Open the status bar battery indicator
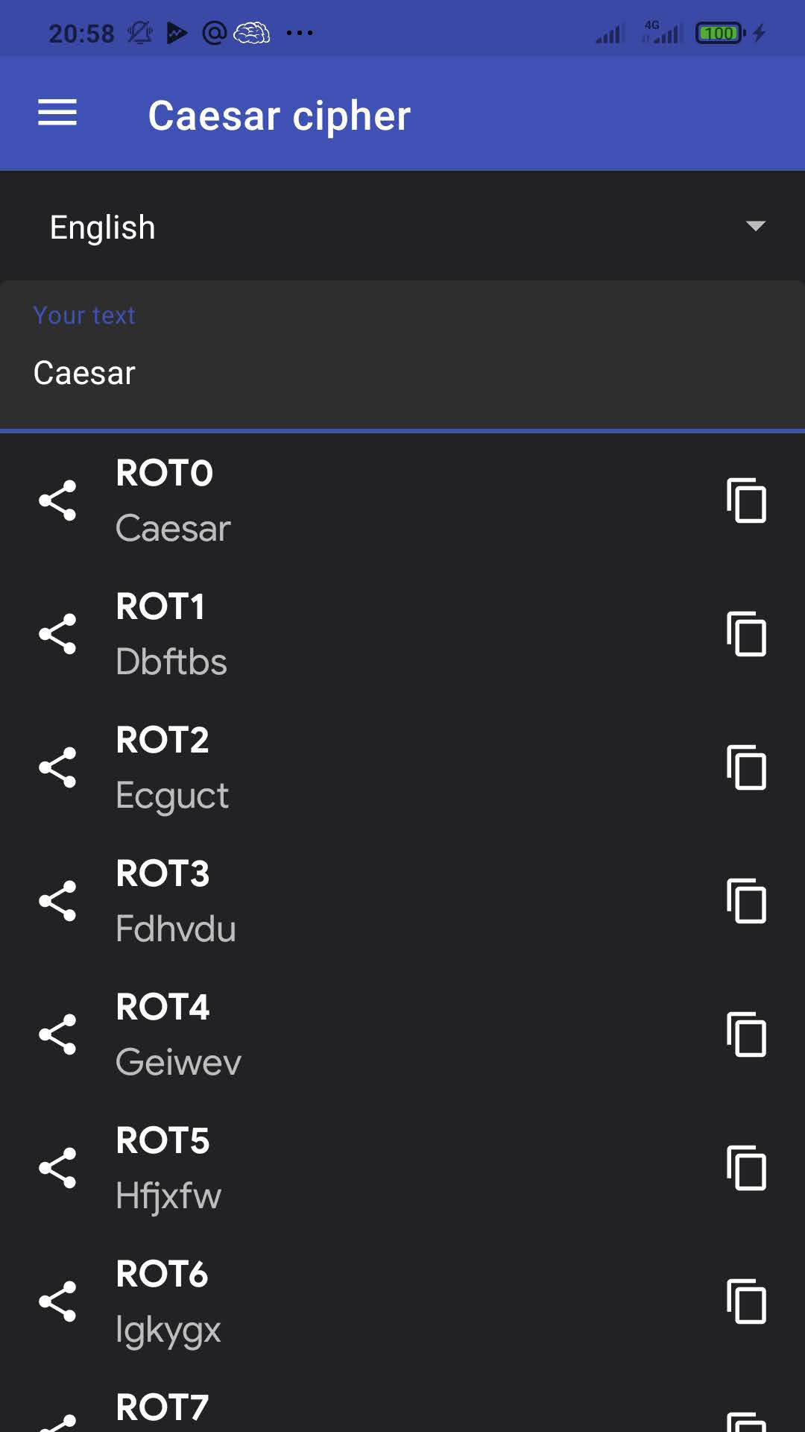The width and height of the screenshot is (805, 1432). 719,34
